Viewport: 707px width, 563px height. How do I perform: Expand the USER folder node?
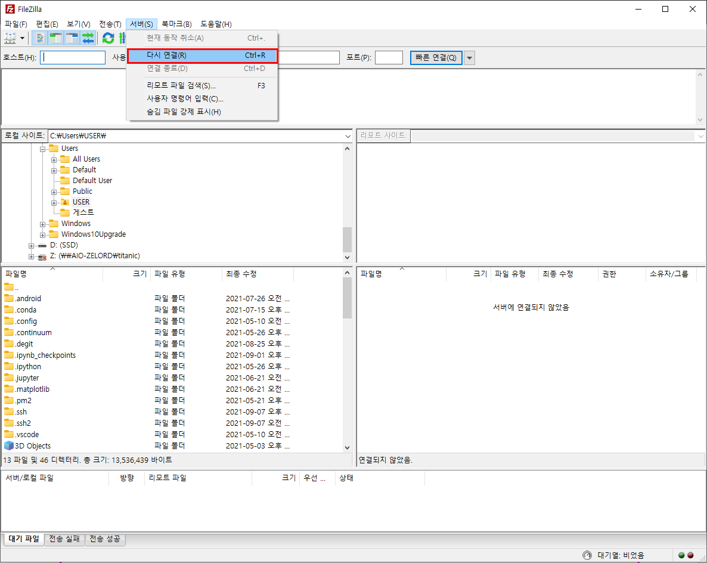coord(54,203)
